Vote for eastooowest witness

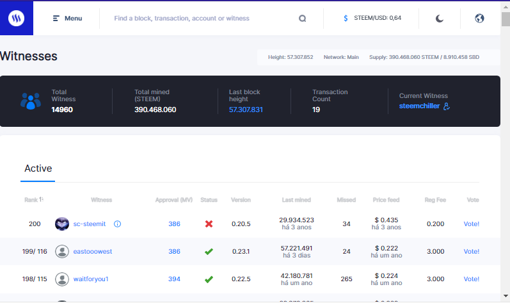pos(472,252)
